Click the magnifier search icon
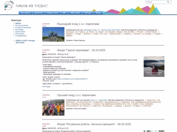The width and height of the screenshot is (177, 132). [168, 2]
